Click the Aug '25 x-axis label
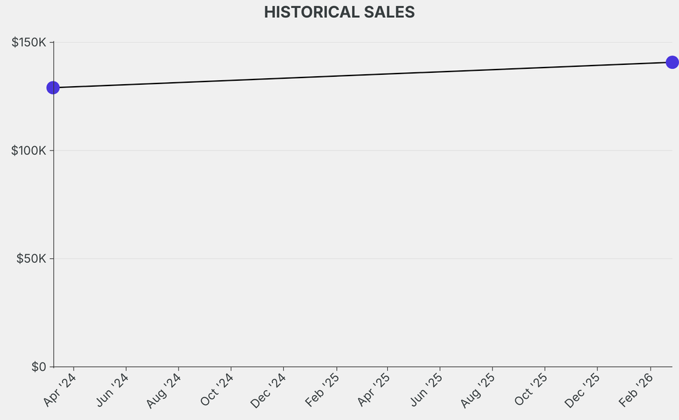The height and width of the screenshot is (420, 679). (x=479, y=390)
